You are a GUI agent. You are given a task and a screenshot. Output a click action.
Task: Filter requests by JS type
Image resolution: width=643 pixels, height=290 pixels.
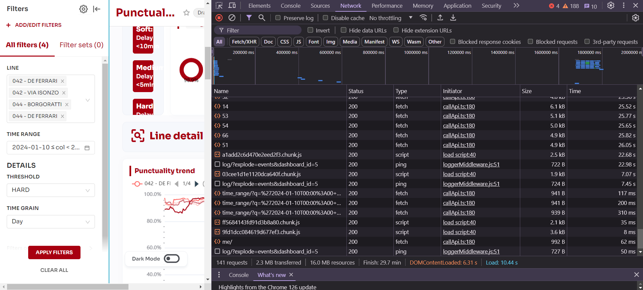coord(299,42)
